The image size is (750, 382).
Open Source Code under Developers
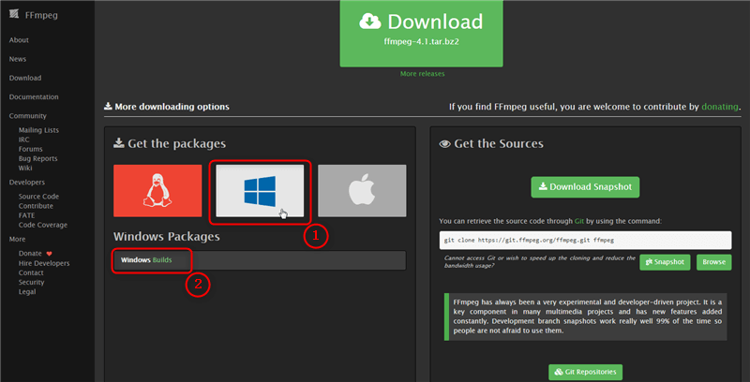tap(38, 197)
